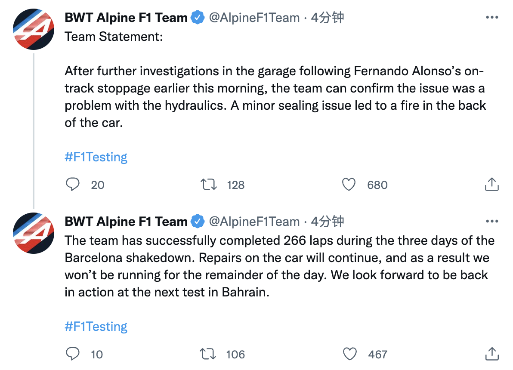513x370 pixels.
Task: Open the team statement tweet text
Action: (x=275, y=88)
